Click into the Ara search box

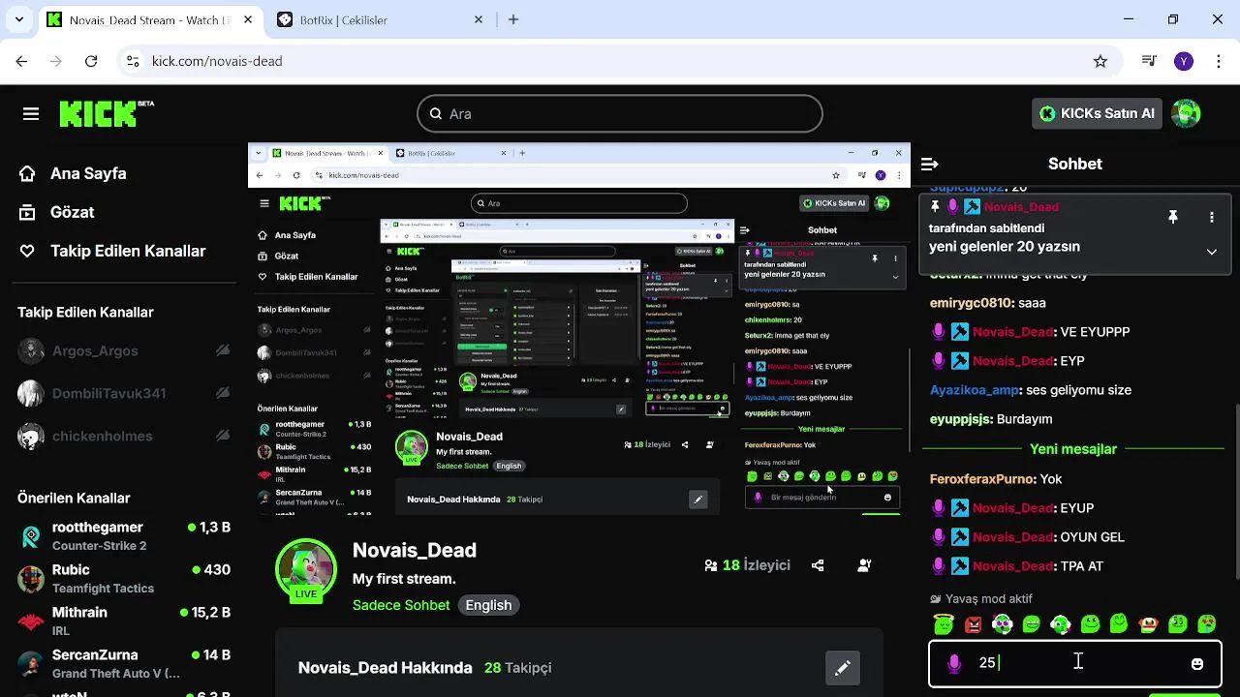tap(620, 114)
